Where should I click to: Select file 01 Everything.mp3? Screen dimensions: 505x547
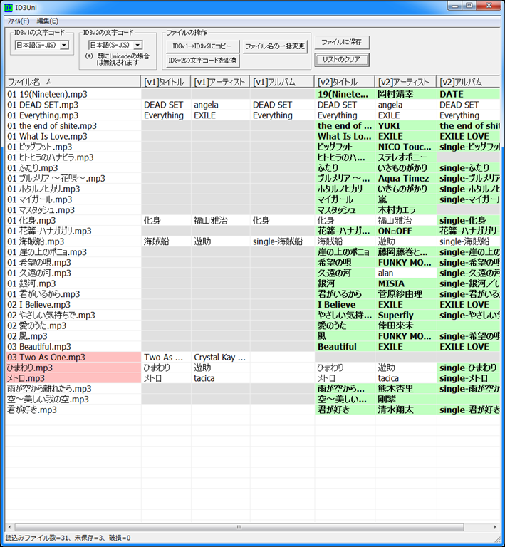pos(43,115)
